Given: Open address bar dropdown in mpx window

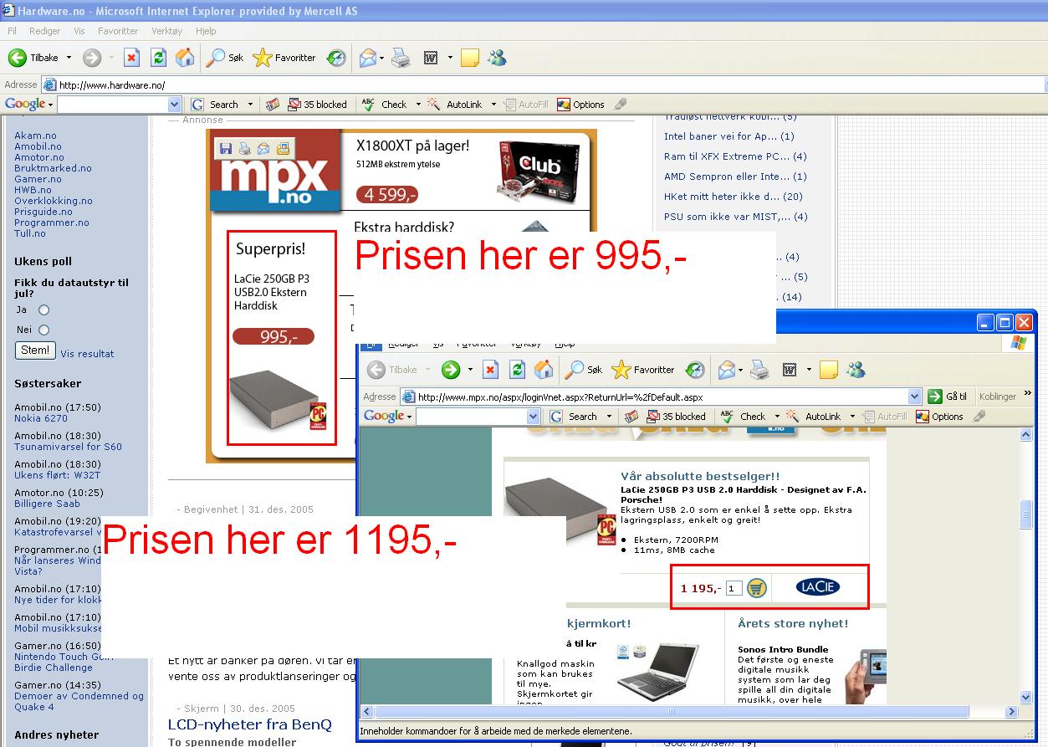Looking at the screenshot, I should click(x=914, y=397).
